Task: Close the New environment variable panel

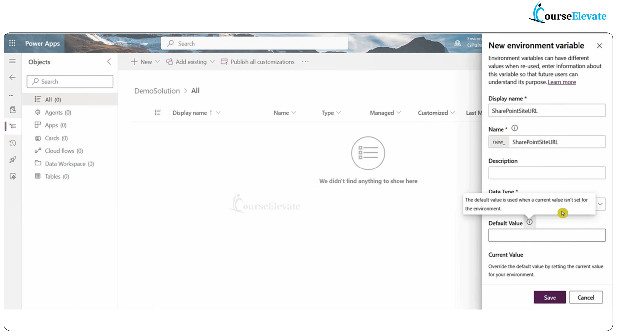Action: click(599, 46)
